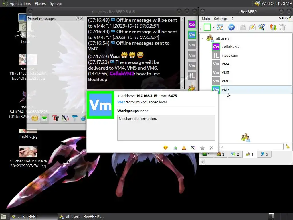Select VM4 in the user list
293x220 pixels.
225,64
